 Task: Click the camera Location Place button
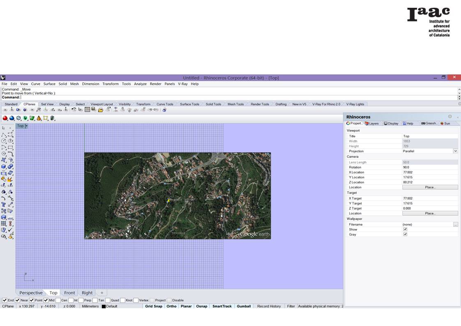(x=430, y=187)
